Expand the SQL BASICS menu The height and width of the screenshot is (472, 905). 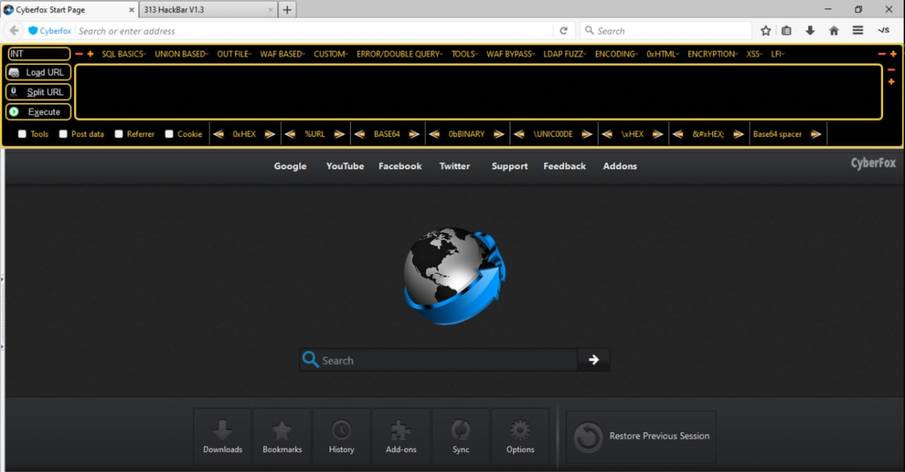(x=124, y=54)
